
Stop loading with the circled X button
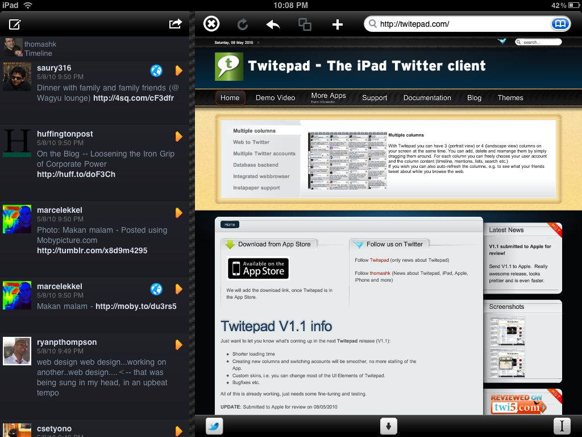(x=211, y=24)
